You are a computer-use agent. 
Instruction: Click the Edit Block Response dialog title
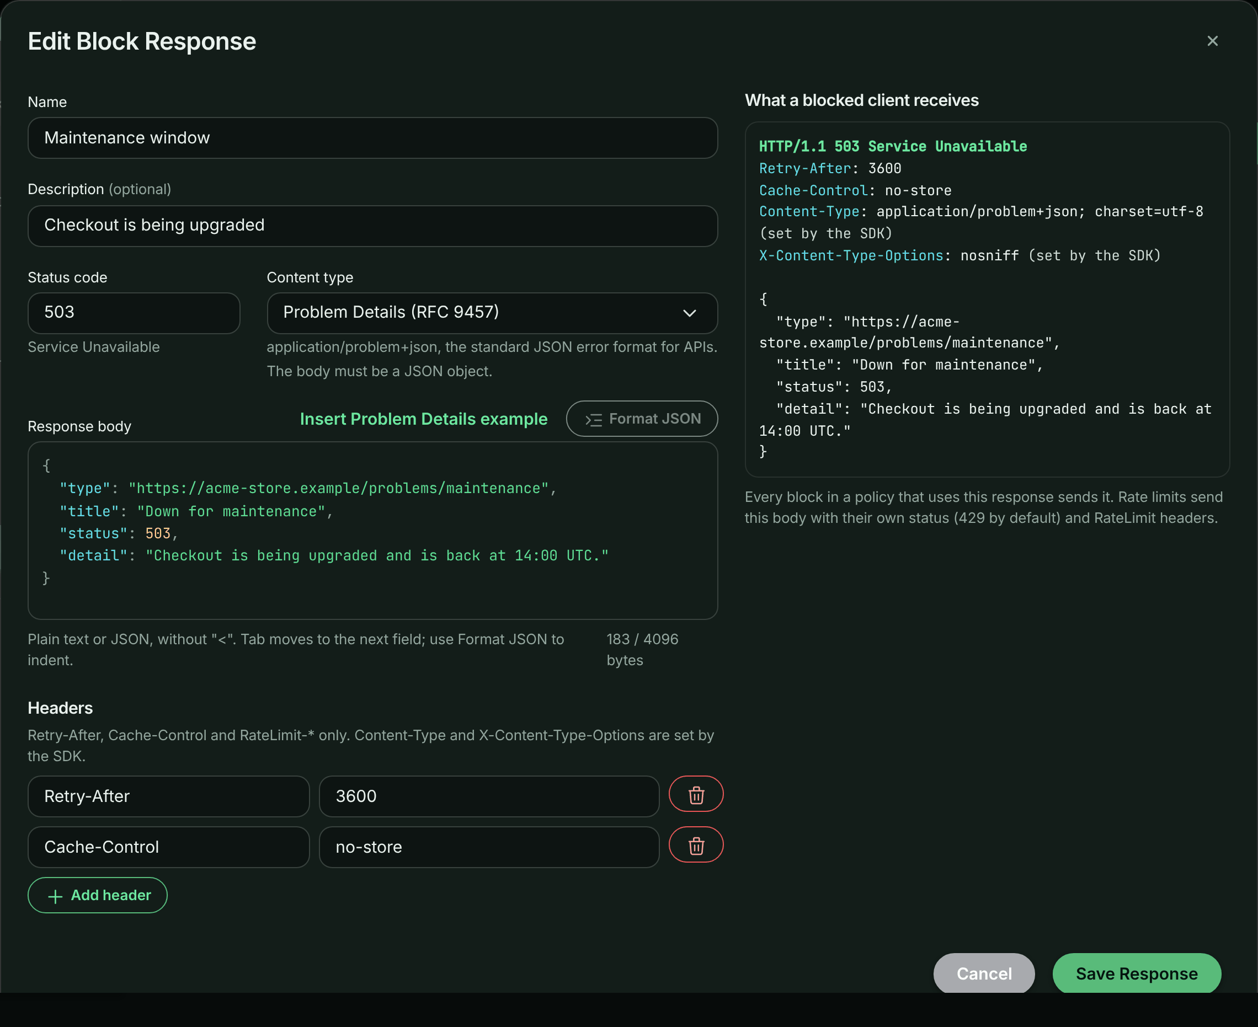[x=142, y=41]
